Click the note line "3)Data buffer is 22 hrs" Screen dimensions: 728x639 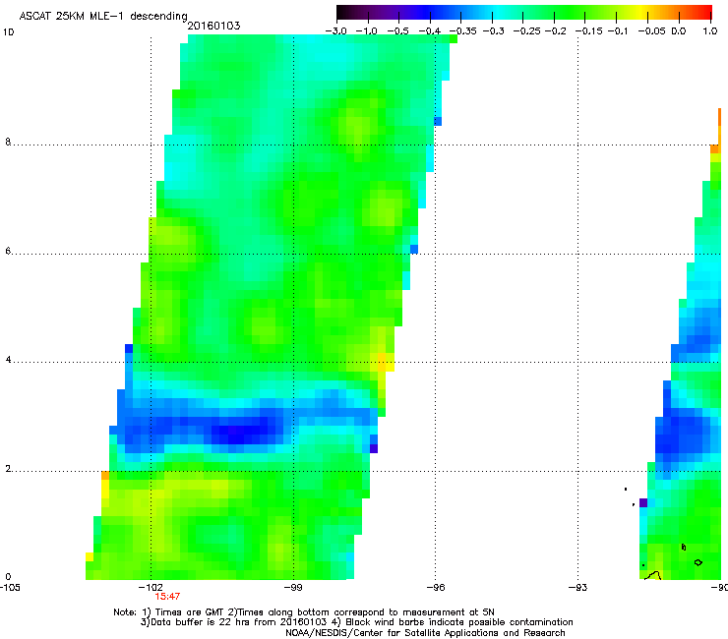(356, 622)
